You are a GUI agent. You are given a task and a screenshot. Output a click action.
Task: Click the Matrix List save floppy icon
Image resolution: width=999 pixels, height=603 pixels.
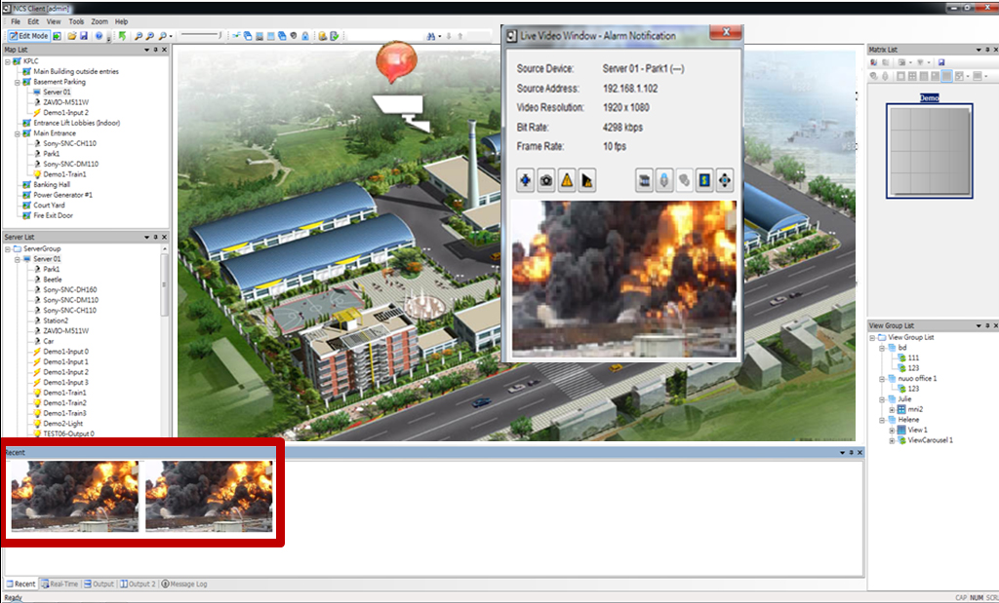pos(941,62)
